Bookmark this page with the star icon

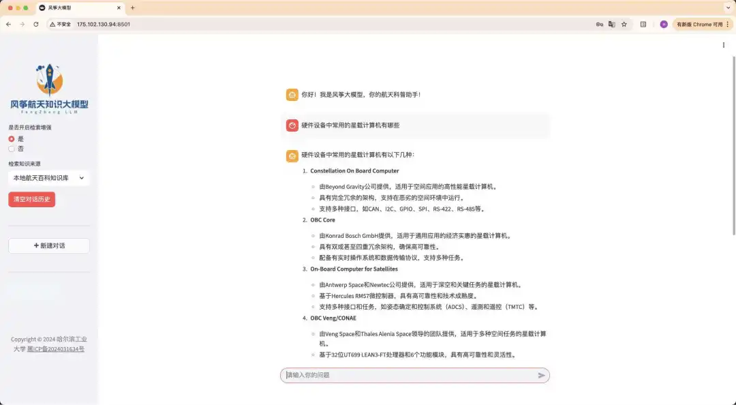click(x=624, y=24)
